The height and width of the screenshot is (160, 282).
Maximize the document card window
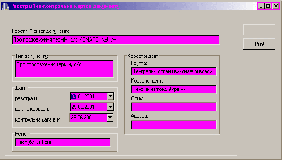pos(268,6)
